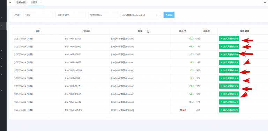268x131 pixels.
Task: Join row tha-1067-8017p via 加入对接(Join)
Action: (x=229, y=86)
